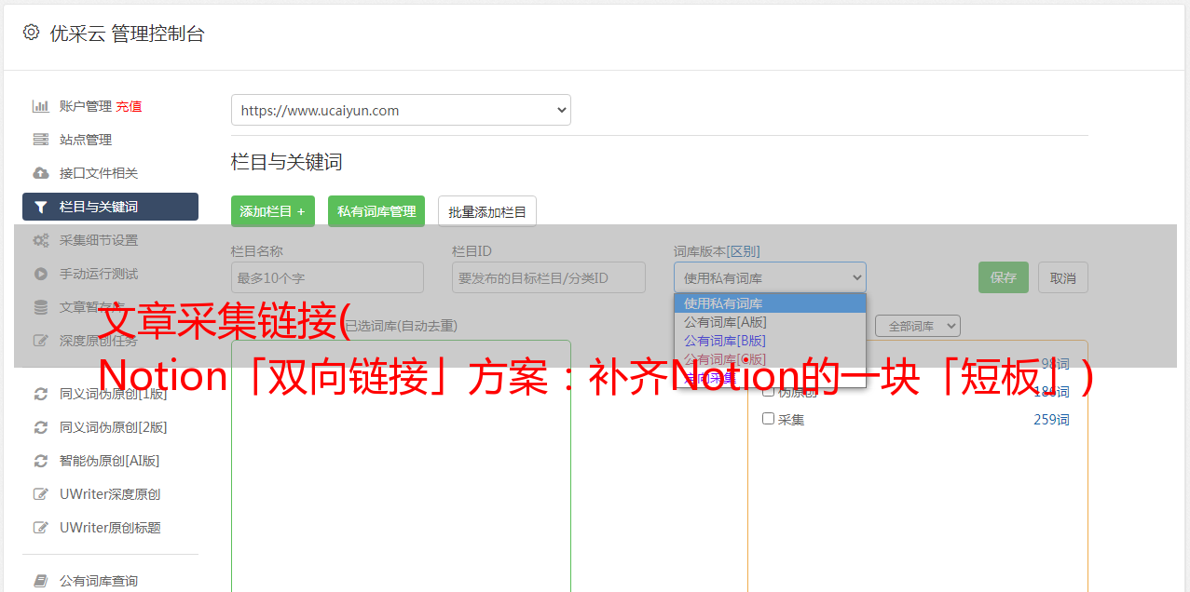Screen dimensions: 1190x592
Task: Click the book icon for 公有词库查询
Action: pyautogui.click(x=40, y=581)
